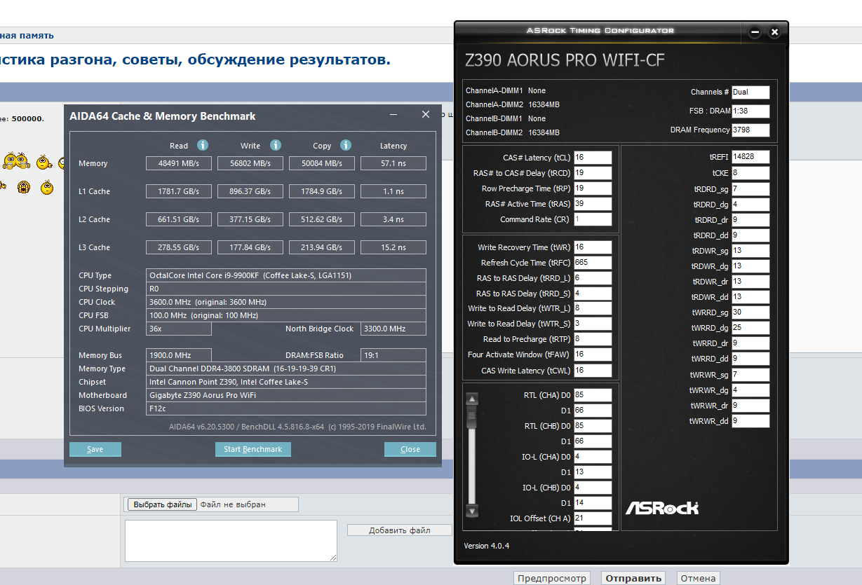Click the BIOS Version F12c value

[x=286, y=408]
